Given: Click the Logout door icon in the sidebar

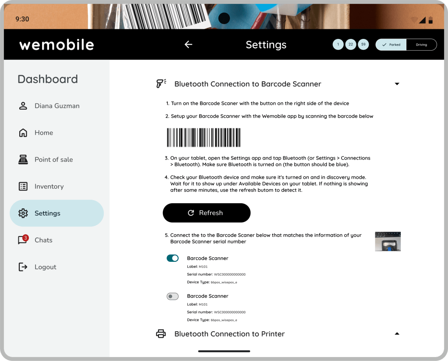Looking at the screenshot, I should [x=23, y=267].
